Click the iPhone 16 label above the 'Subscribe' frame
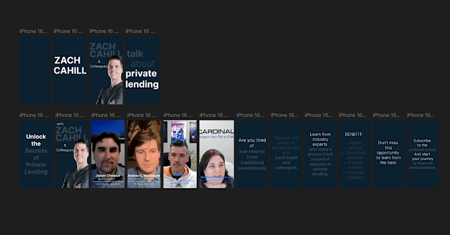450x235 pixels. click(x=420, y=115)
